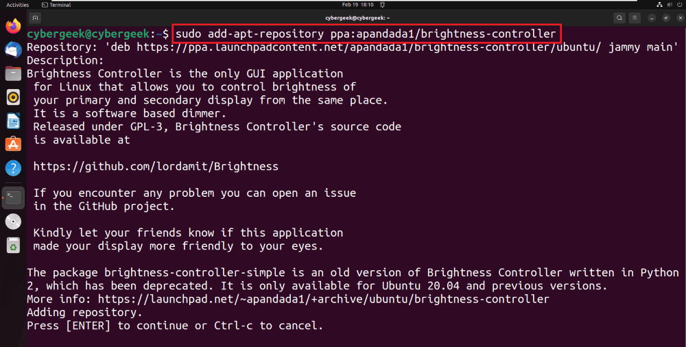Click the highlighted add-apt-repository command

pyautogui.click(x=366, y=33)
